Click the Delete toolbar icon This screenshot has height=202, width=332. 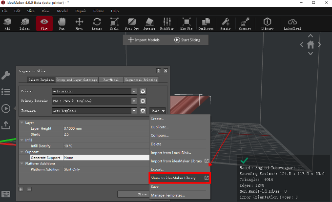click(x=25, y=24)
